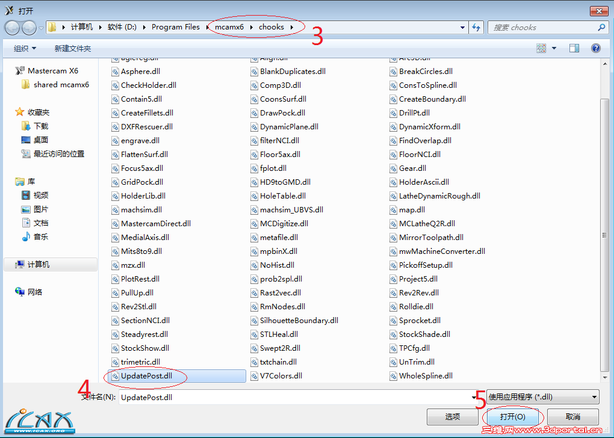Expand the arrow after chooks breadcrumb
Viewport: 614px width, 438px height.
[292, 27]
